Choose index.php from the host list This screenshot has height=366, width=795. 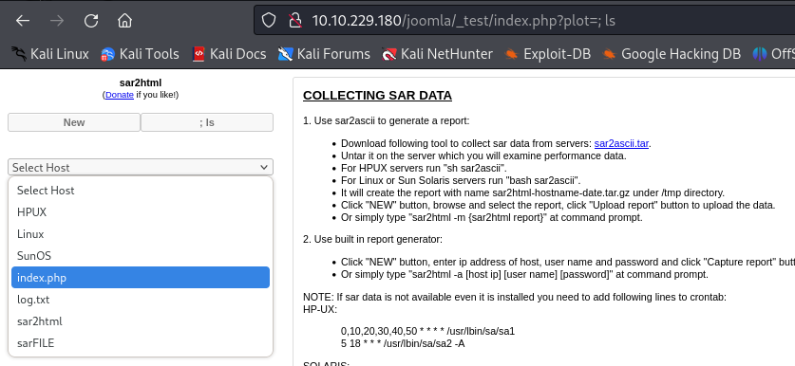coord(141,278)
